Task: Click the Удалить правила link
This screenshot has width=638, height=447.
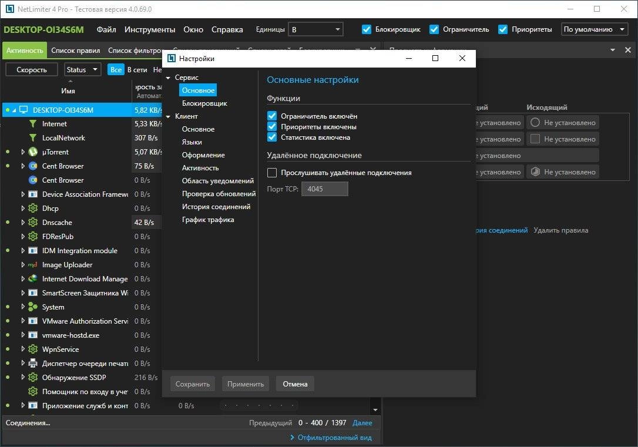Action: click(560, 230)
